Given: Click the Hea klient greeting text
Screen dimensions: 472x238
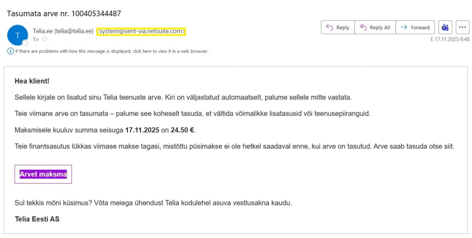Looking at the screenshot, I should pos(32,81).
